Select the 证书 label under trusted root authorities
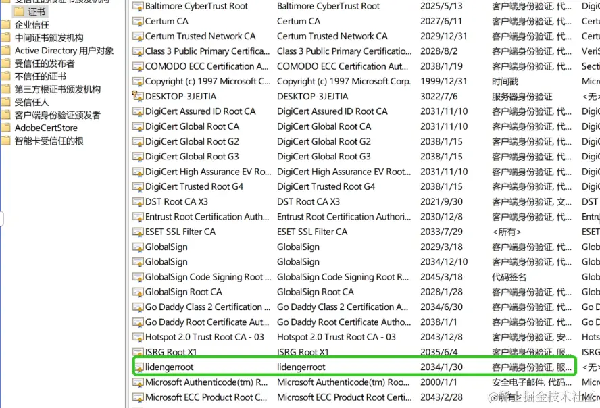 36,12
